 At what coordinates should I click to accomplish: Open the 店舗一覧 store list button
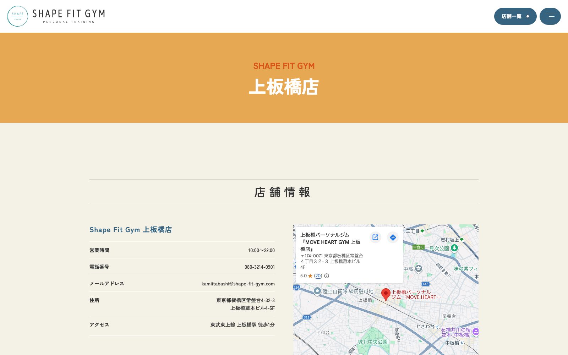pyautogui.click(x=515, y=16)
